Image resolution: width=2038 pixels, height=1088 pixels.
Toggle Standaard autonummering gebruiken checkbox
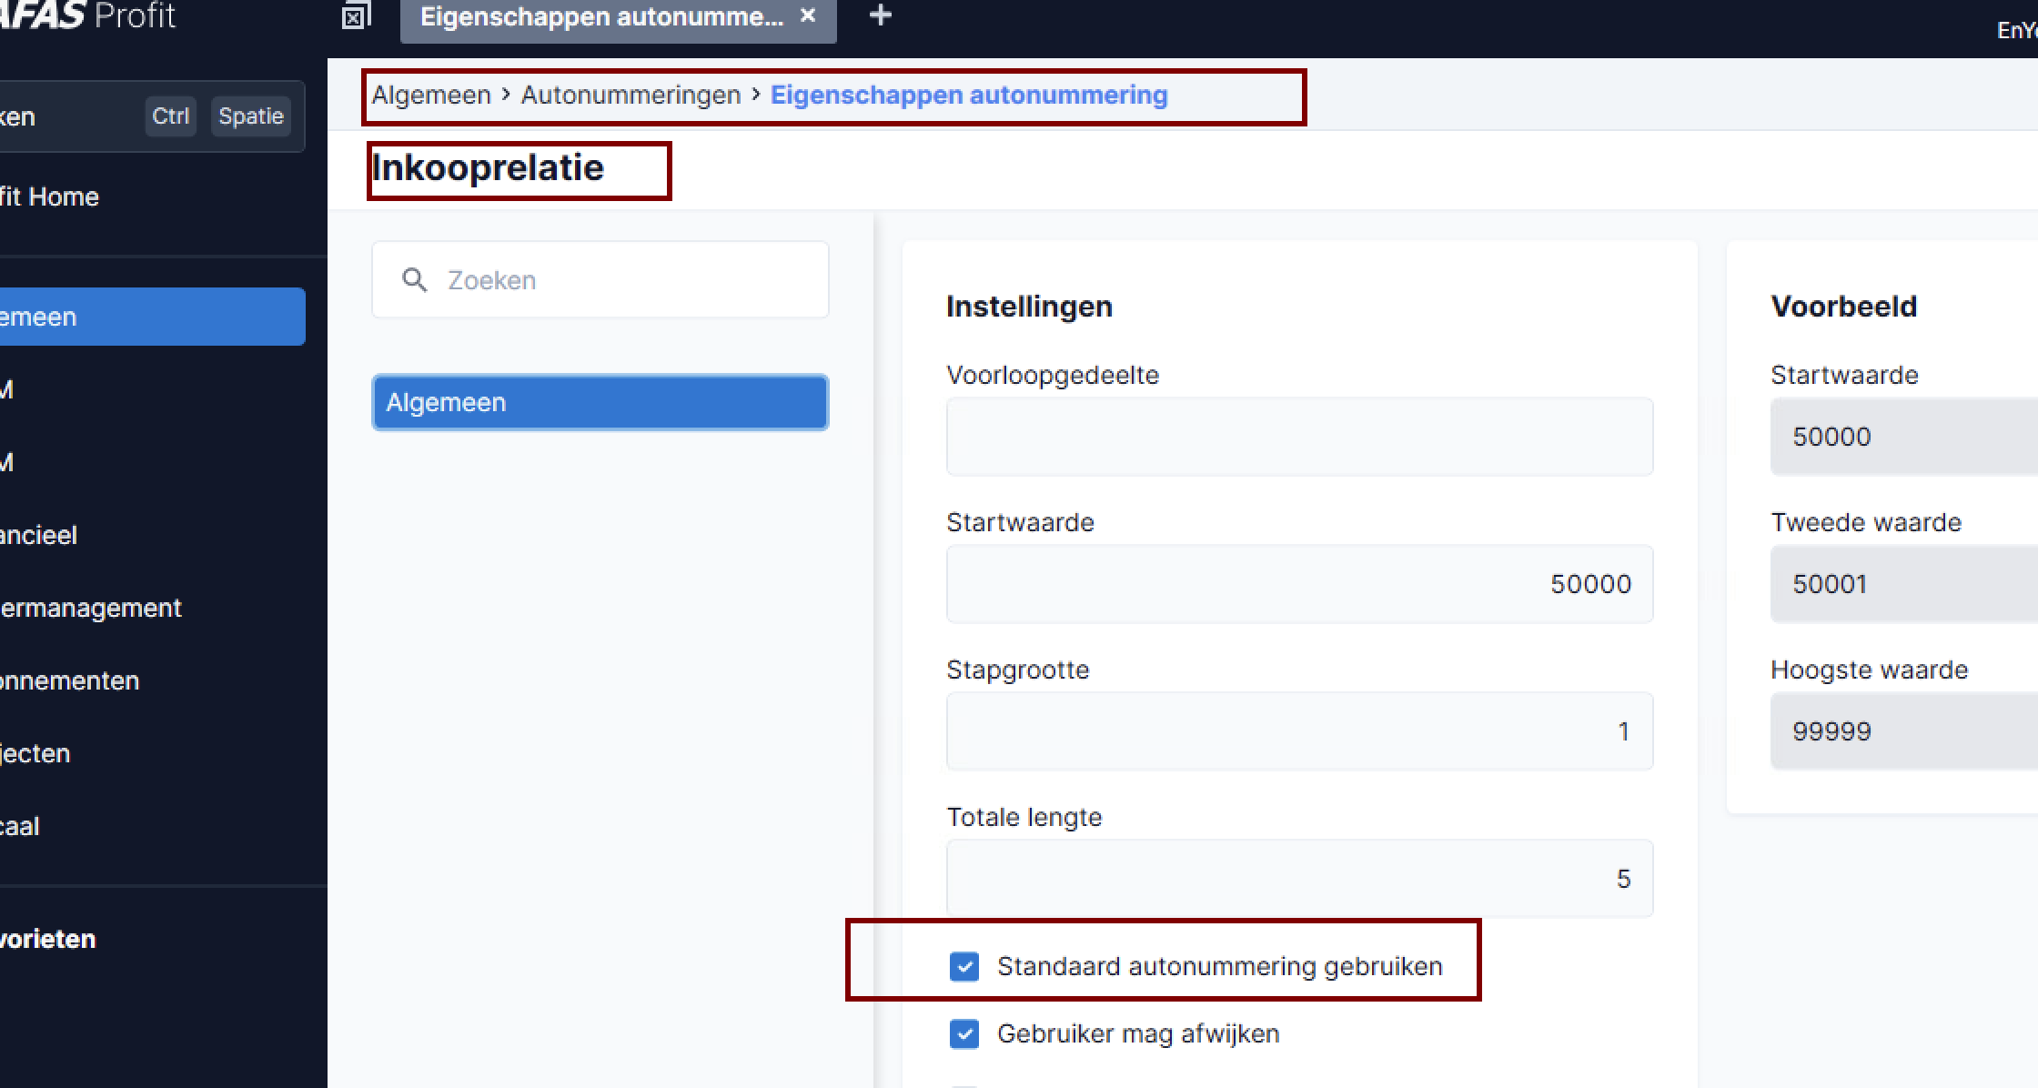964,966
